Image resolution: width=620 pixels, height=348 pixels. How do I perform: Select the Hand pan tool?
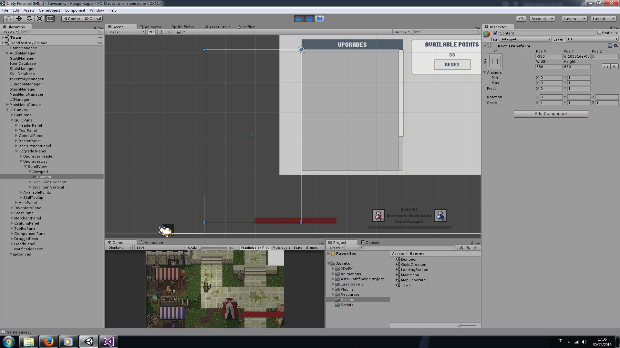[8, 19]
